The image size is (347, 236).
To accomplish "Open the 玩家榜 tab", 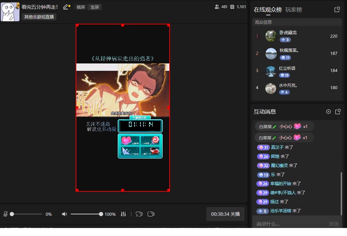I will (x=294, y=10).
